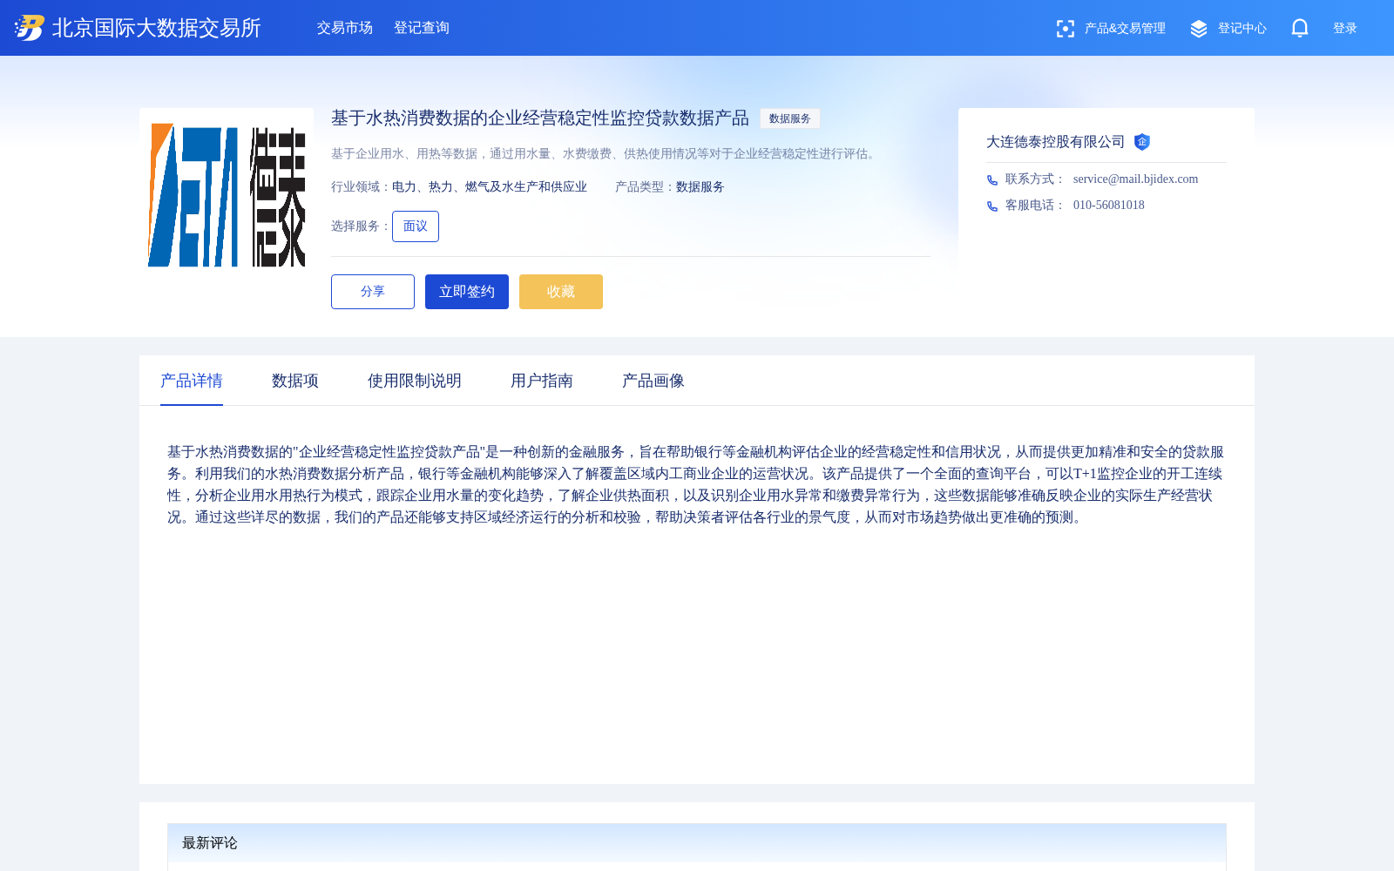The image size is (1394, 871).
Task: Click the 北京国际大数据交易所 site title
Action: click(157, 28)
